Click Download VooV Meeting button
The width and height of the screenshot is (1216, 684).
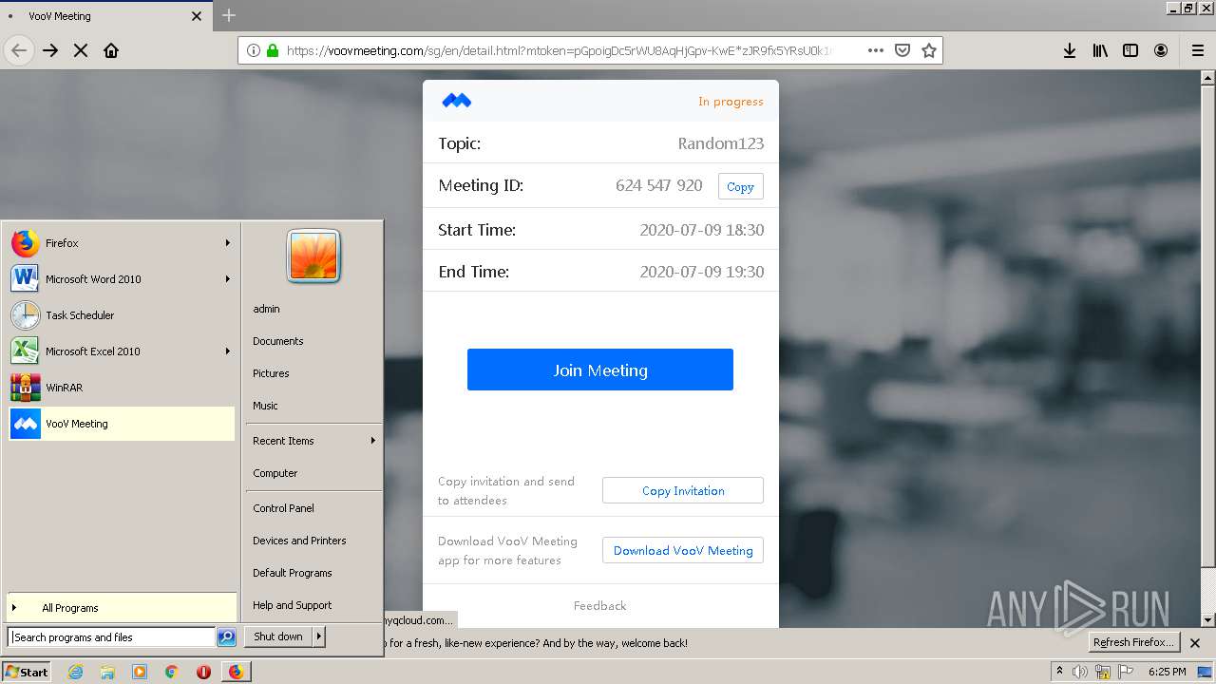point(682,550)
